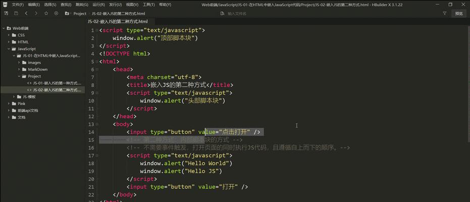Collapse the JavaScript folder chevron

(x=9, y=49)
